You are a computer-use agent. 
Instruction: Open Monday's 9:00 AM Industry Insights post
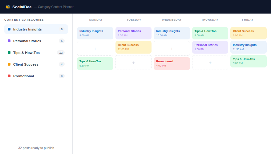point(95,33)
